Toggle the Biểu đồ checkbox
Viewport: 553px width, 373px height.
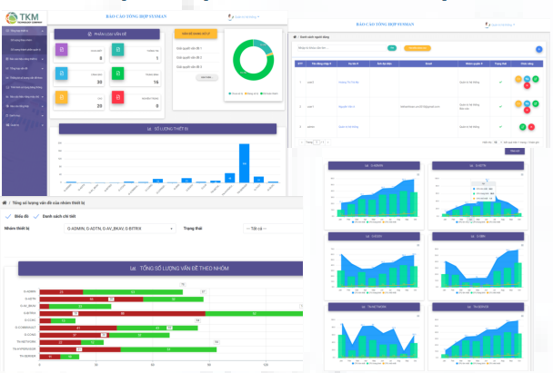[8, 216]
